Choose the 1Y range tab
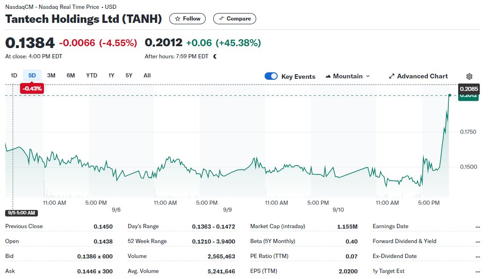This screenshot has width=489, height=279. click(x=111, y=76)
